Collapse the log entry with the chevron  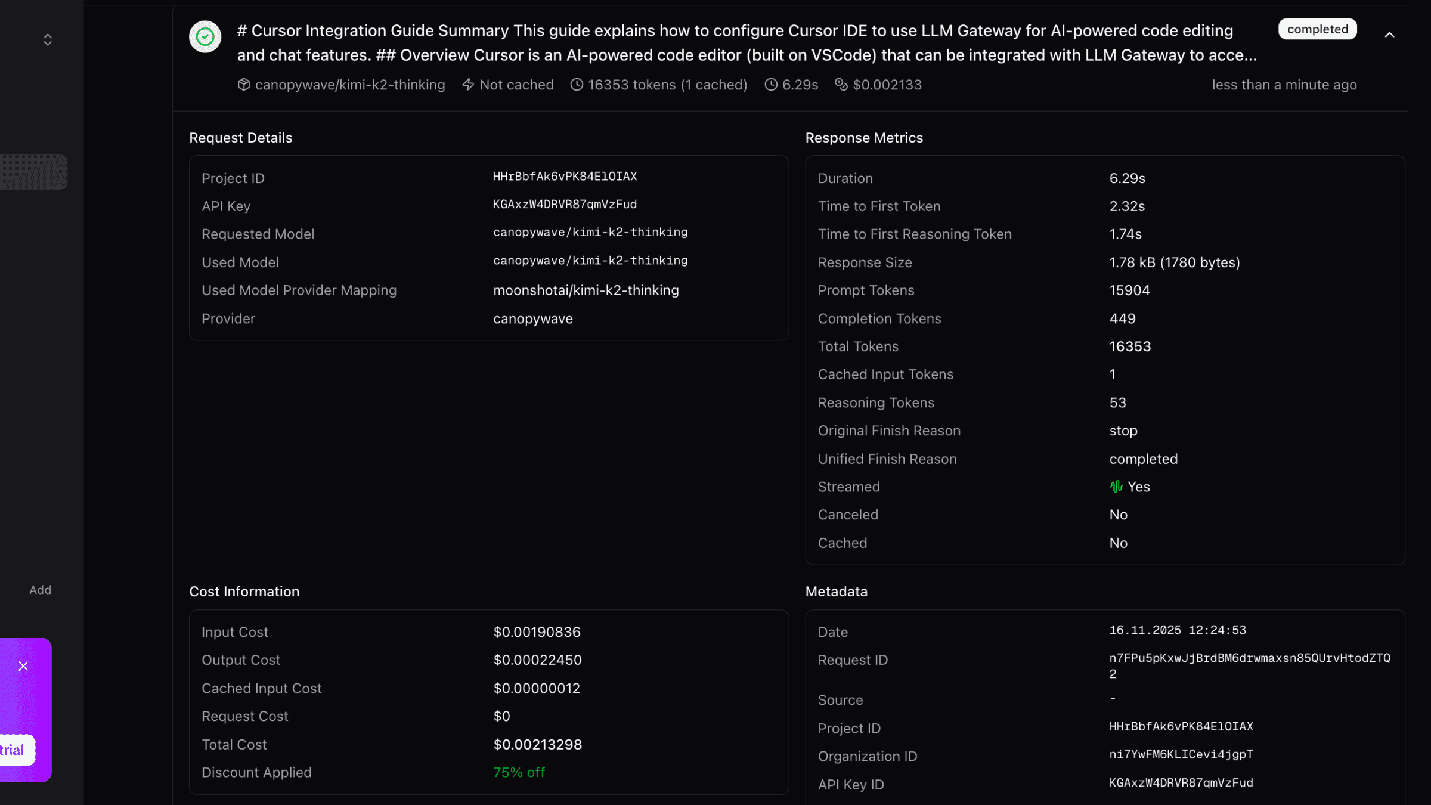pyautogui.click(x=1389, y=35)
